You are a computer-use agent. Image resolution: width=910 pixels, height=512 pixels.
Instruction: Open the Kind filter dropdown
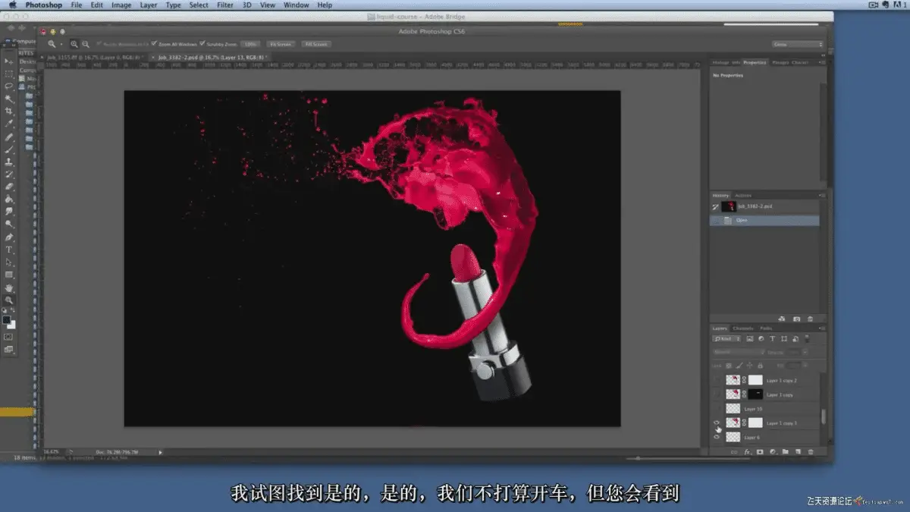point(726,339)
